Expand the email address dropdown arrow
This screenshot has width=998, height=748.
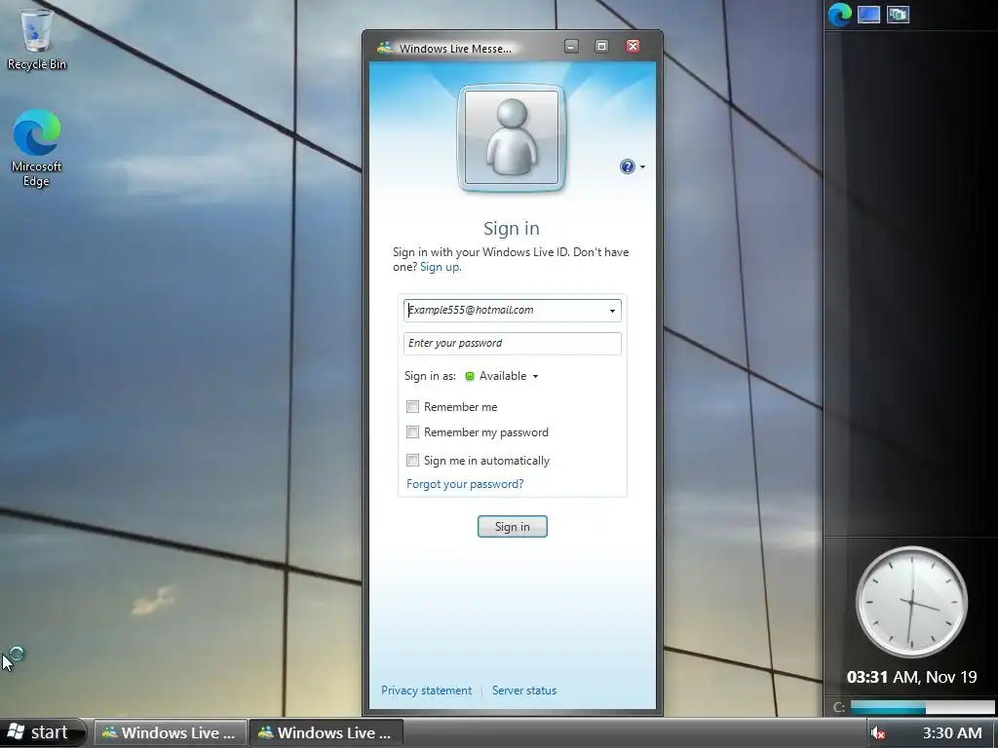[x=612, y=311]
